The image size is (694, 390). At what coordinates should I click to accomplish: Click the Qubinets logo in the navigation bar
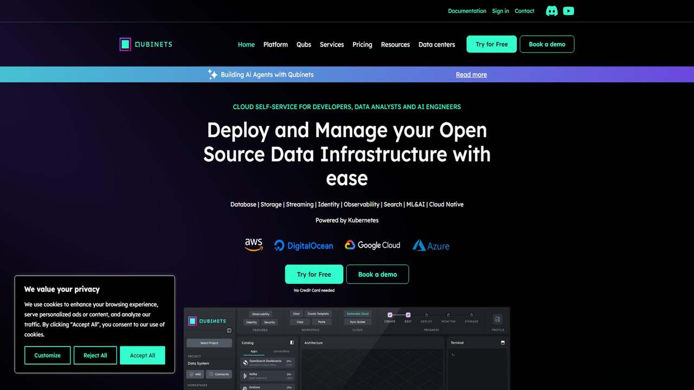click(146, 44)
